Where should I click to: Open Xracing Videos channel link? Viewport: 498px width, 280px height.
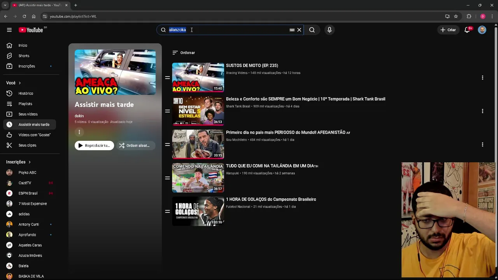237,73
